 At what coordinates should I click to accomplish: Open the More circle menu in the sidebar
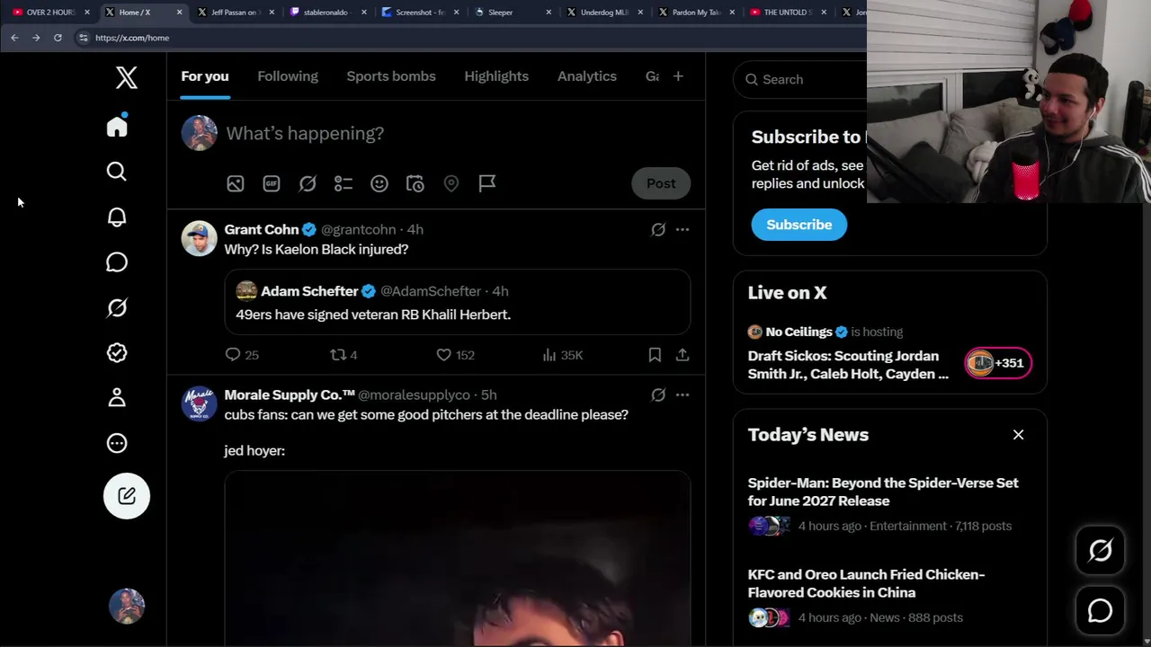117,443
